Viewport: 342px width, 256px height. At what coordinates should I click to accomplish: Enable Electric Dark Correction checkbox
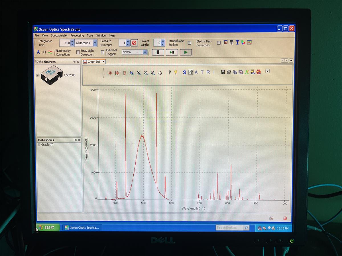click(x=219, y=43)
